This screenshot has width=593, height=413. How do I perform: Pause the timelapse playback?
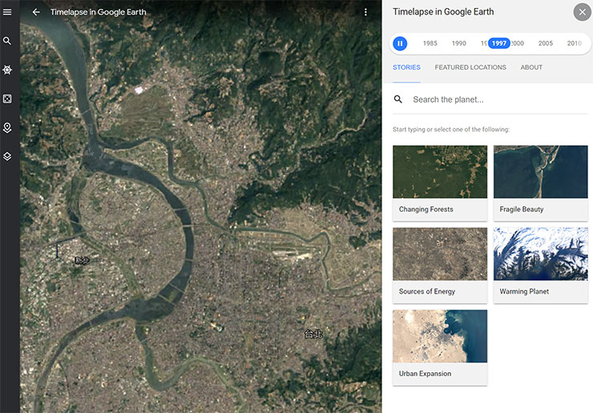coord(400,43)
